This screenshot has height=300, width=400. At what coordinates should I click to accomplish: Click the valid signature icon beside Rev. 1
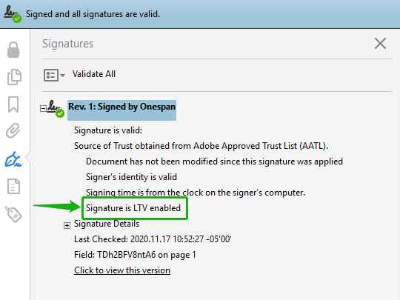(x=56, y=109)
